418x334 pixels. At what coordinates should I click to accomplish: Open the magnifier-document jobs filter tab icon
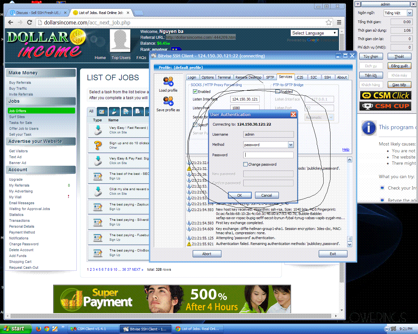[x=138, y=112]
